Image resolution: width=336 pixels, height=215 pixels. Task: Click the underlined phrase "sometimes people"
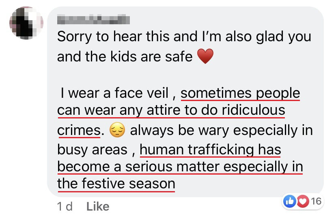[240, 93]
